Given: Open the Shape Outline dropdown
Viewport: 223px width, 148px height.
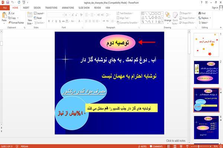Looking at the screenshot, I should [188, 18].
